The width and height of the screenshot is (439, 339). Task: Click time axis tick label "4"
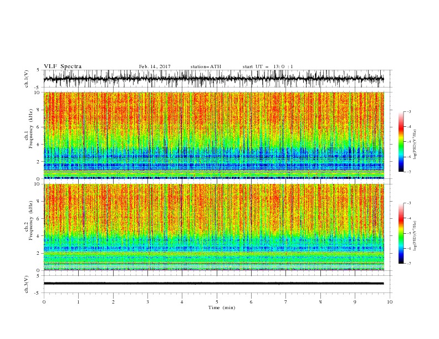[x=182, y=302]
